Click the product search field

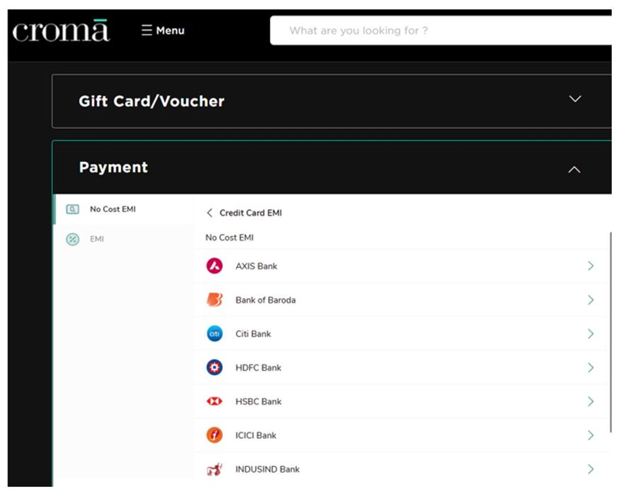(x=439, y=31)
